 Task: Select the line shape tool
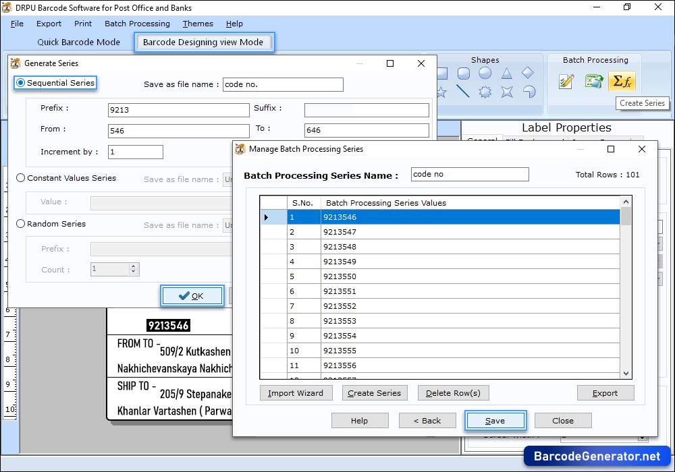pos(463,91)
